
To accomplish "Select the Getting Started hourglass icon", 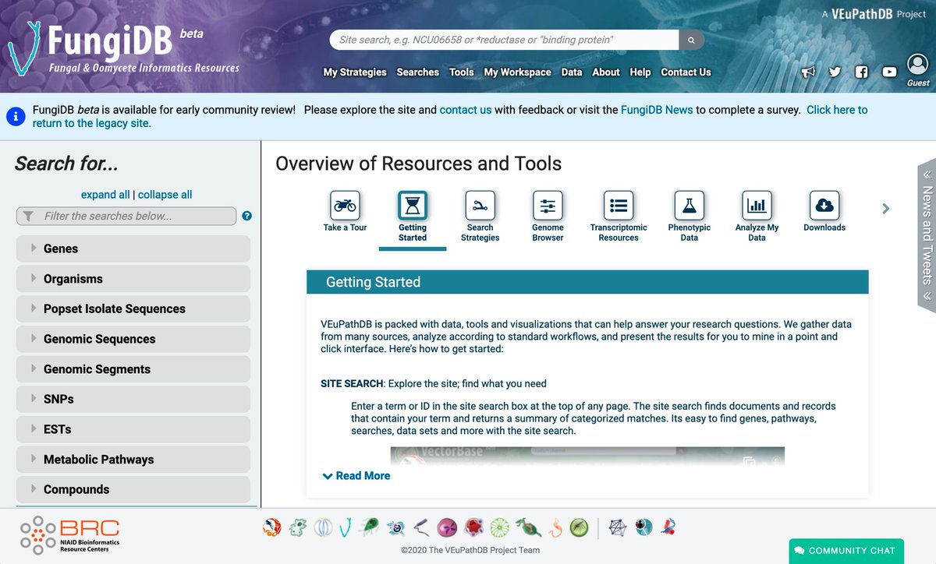I will [x=413, y=206].
